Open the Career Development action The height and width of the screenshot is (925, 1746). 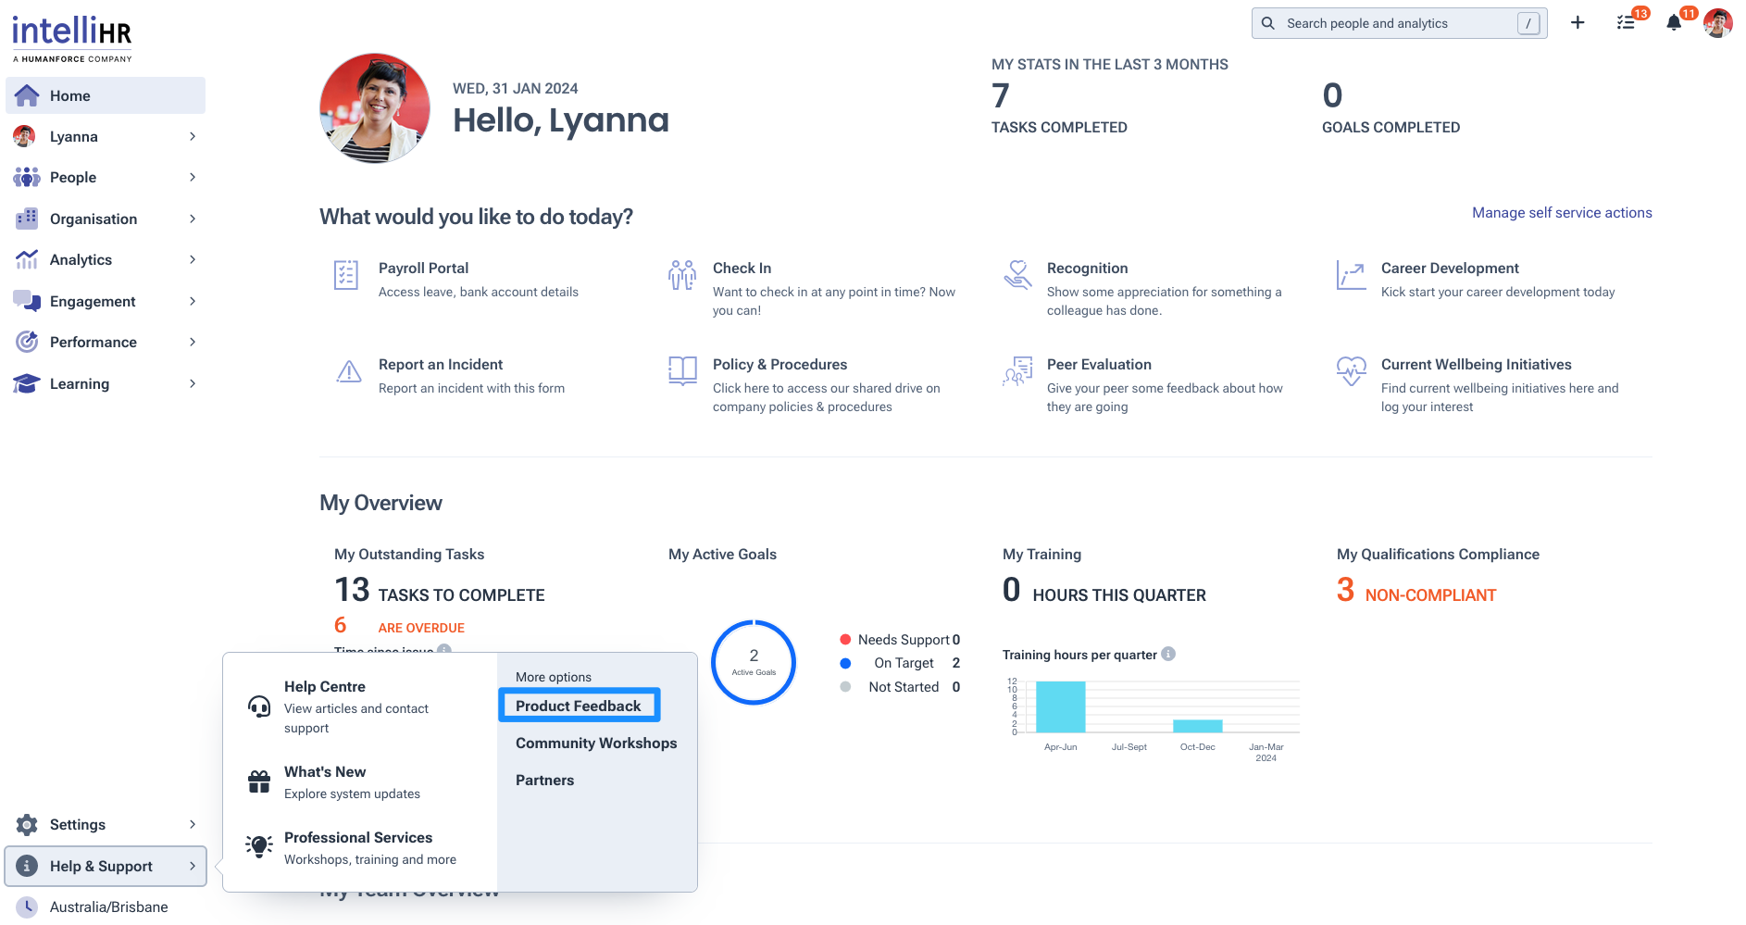(x=1450, y=269)
